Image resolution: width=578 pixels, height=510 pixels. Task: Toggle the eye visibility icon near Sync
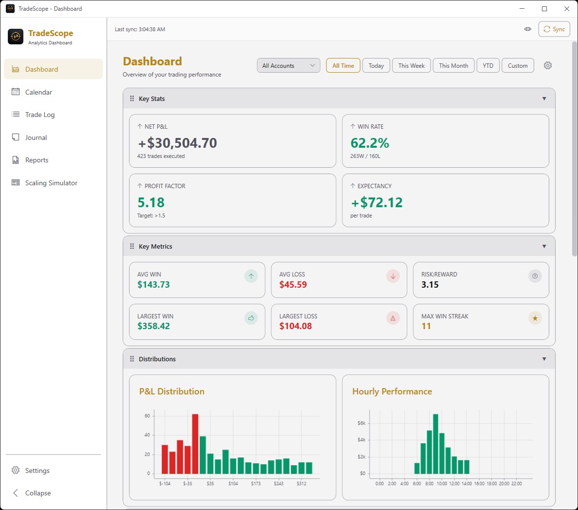coord(527,29)
